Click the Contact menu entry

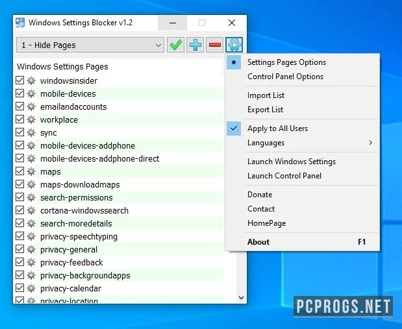303,209
